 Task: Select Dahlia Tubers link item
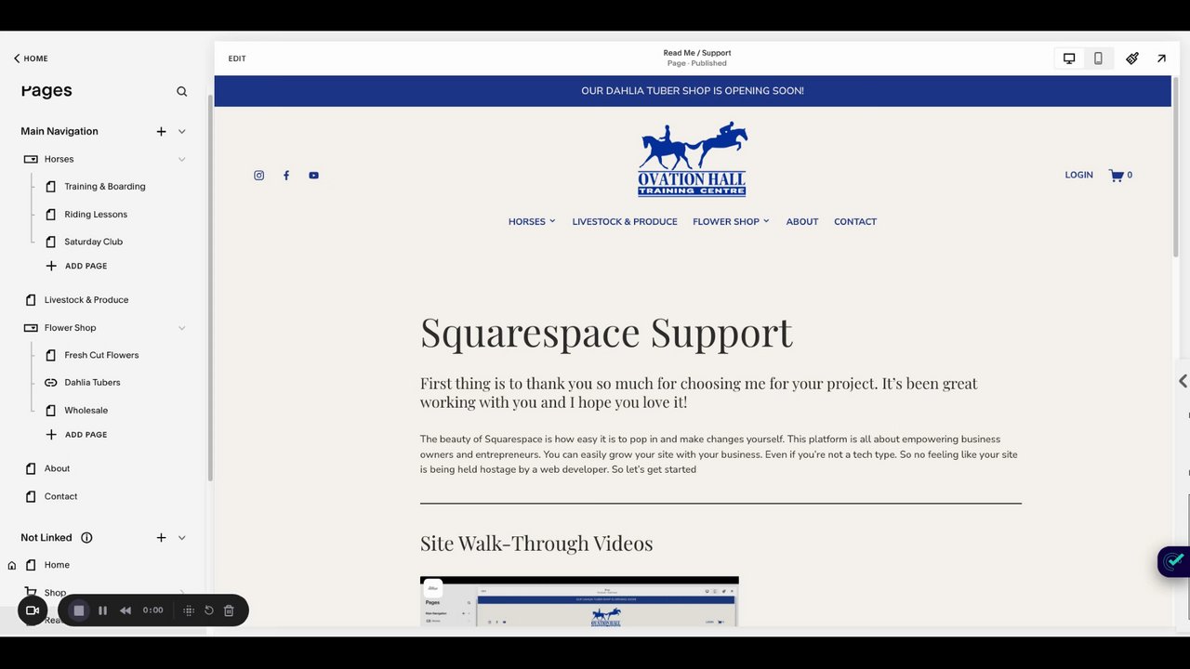(x=92, y=383)
